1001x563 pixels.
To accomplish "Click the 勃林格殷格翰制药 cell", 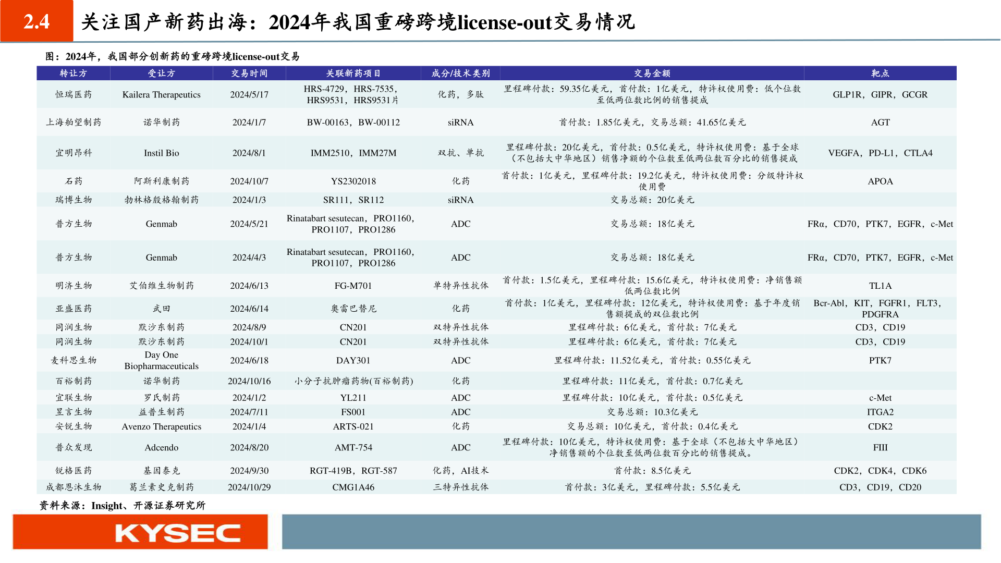I will [x=162, y=200].
